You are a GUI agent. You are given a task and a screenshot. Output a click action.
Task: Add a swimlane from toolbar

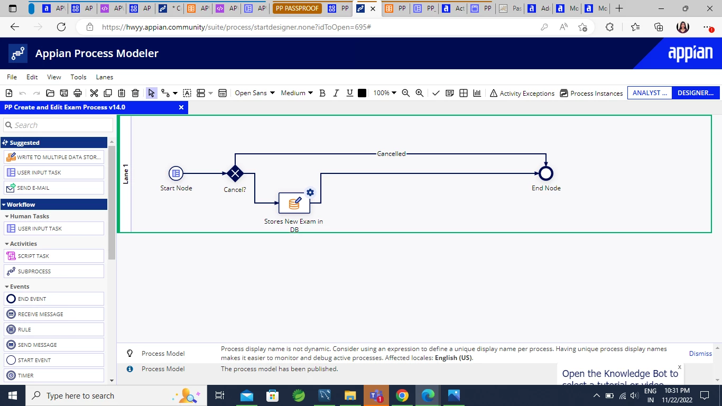(201, 93)
